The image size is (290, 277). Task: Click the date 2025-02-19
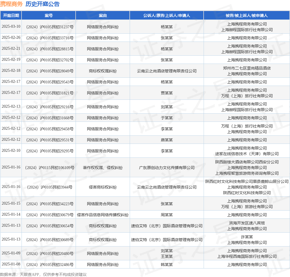click(11, 60)
